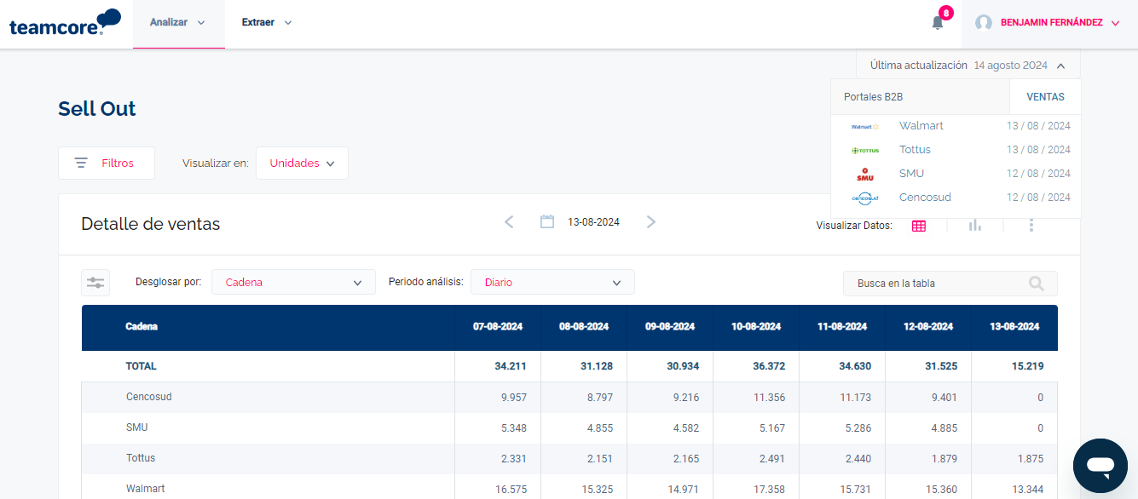Open the Periodo análisis Diario dropdown
Viewport: 1138px width, 499px height.
click(552, 283)
